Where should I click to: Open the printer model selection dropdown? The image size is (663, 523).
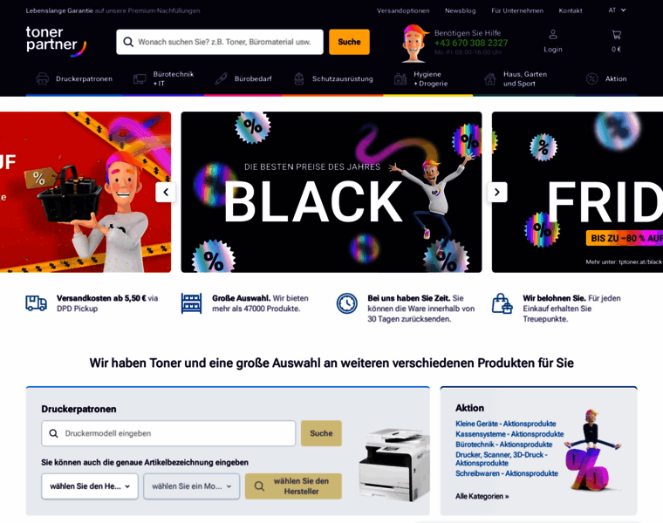click(x=192, y=486)
